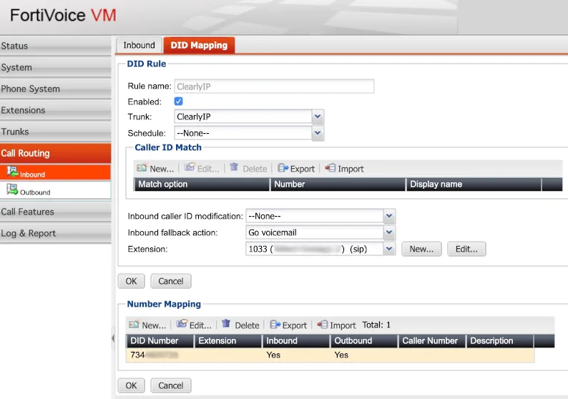The width and height of the screenshot is (568, 399).
Task: Click Export icon in Caller ID Match toolbar
Action: pos(283,168)
